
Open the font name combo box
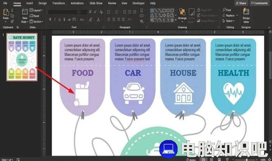63,12
